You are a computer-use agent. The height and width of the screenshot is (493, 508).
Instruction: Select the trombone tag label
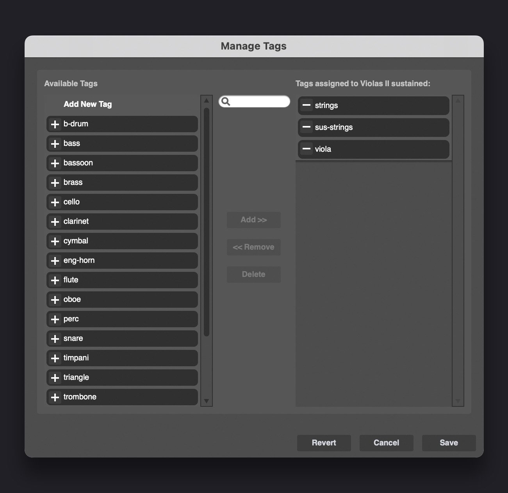coord(80,397)
